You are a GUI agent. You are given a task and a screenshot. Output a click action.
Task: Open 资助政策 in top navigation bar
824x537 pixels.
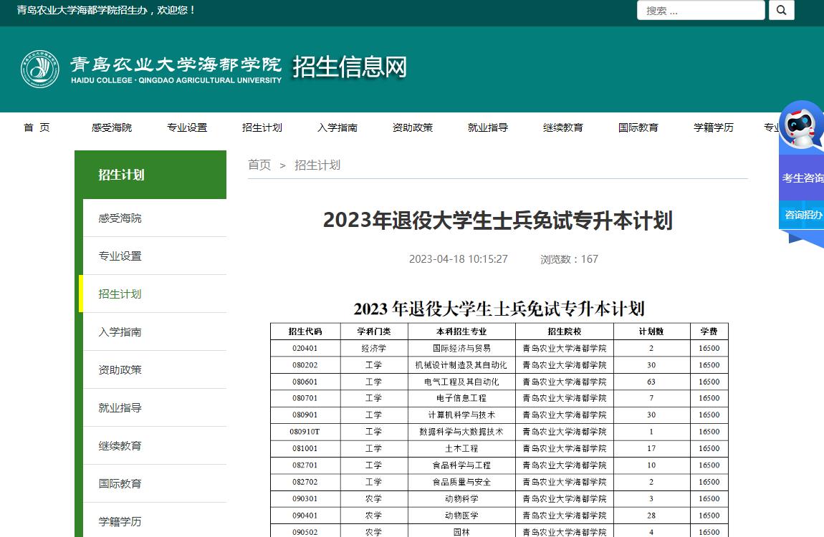click(x=413, y=127)
